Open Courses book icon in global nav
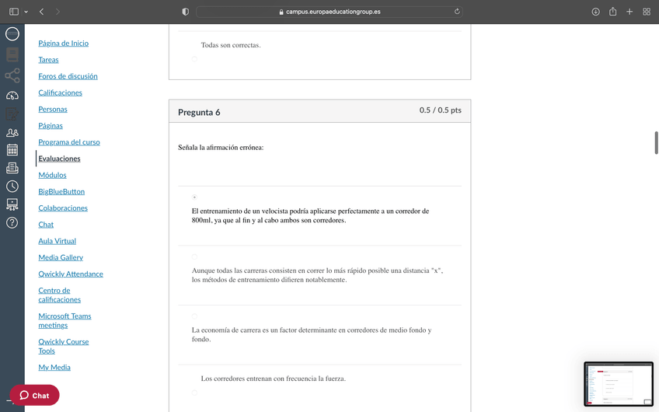 coord(12,54)
